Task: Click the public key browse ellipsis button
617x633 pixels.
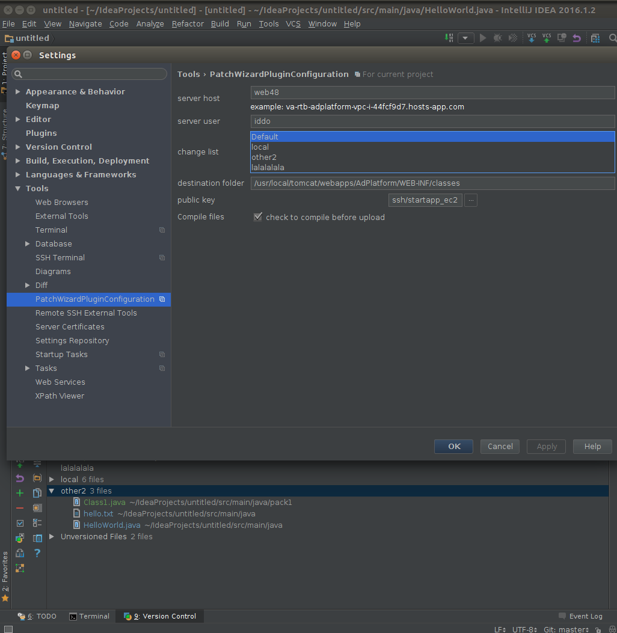Action: [471, 200]
